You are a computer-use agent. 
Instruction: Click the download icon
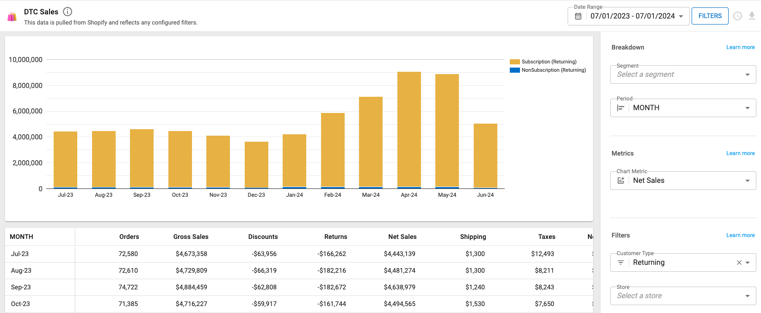pos(752,16)
